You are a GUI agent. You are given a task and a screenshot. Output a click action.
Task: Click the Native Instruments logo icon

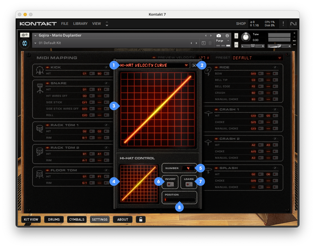293,24
